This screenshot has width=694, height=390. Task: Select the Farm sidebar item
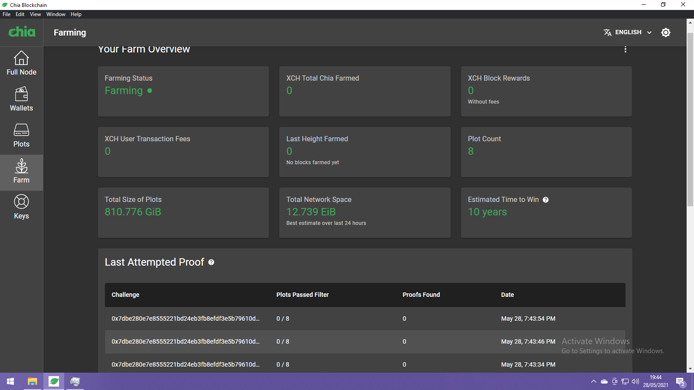point(21,172)
